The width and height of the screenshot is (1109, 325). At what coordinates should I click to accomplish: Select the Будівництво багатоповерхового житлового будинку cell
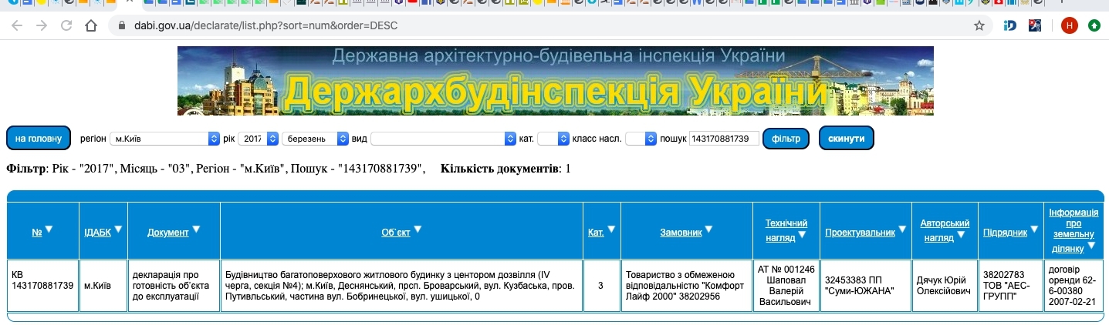(401, 285)
